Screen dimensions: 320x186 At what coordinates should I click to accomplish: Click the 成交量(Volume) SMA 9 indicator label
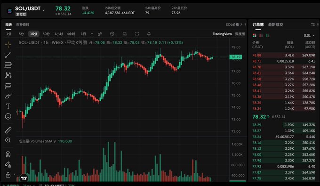tap(37, 141)
